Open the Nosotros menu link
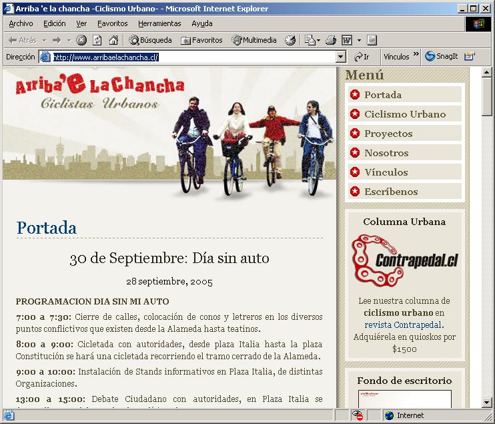495x424 pixels. 405,153
